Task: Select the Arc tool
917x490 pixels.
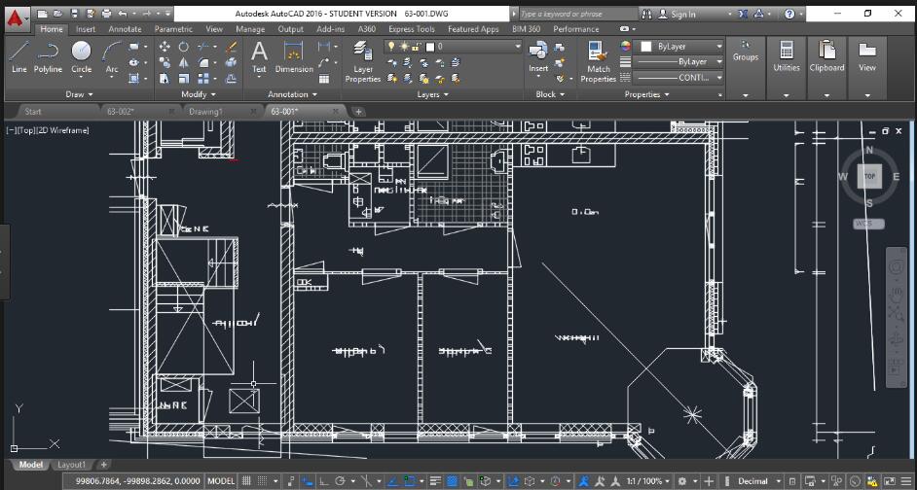Action: (x=112, y=57)
